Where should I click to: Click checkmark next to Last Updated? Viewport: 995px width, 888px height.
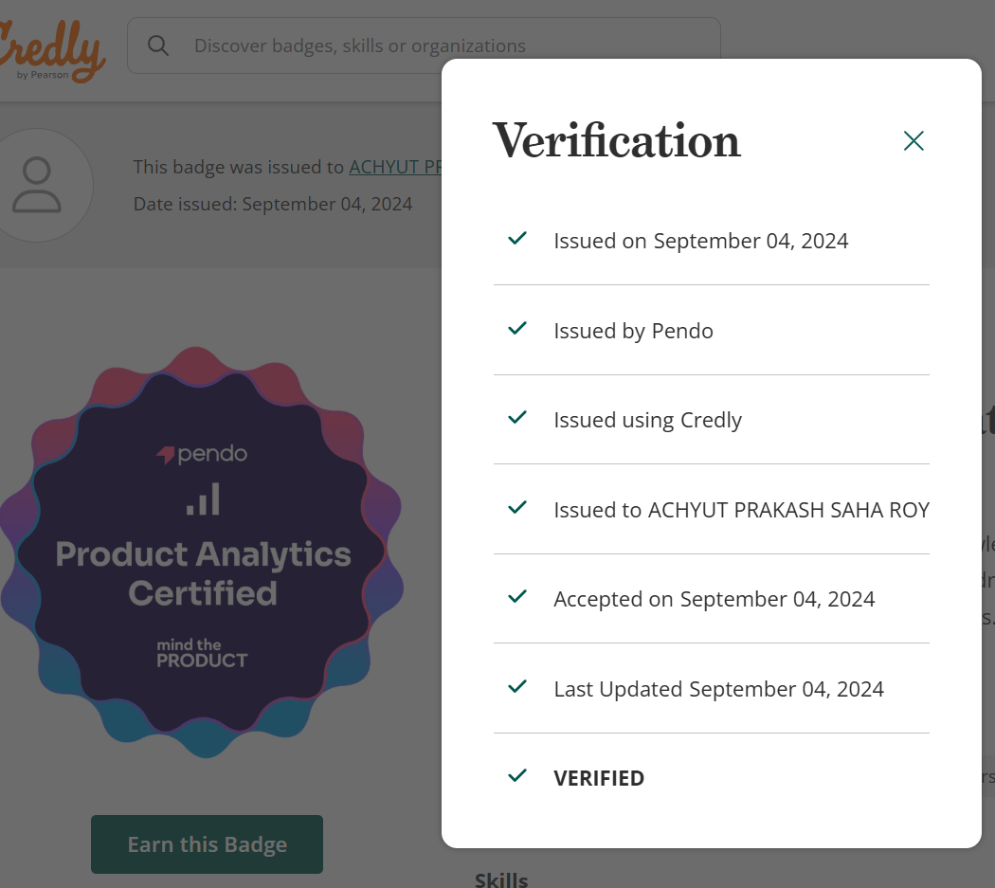(x=517, y=687)
